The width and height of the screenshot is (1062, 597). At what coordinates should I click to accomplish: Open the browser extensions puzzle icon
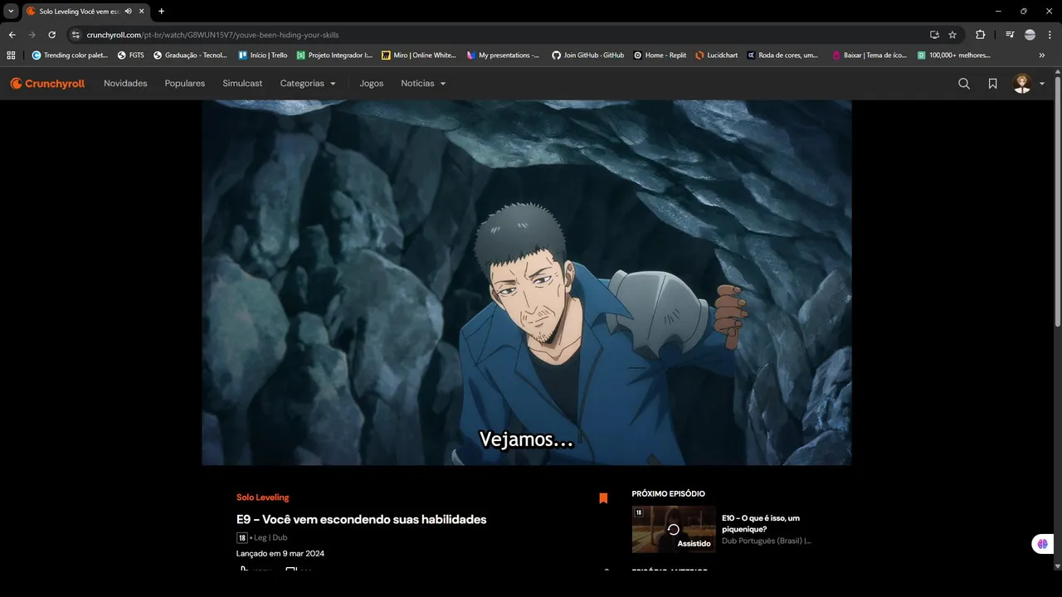pos(981,35)
